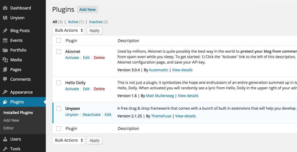
Task: Click the Version 2.1.25 text
Action: (129, 116)
